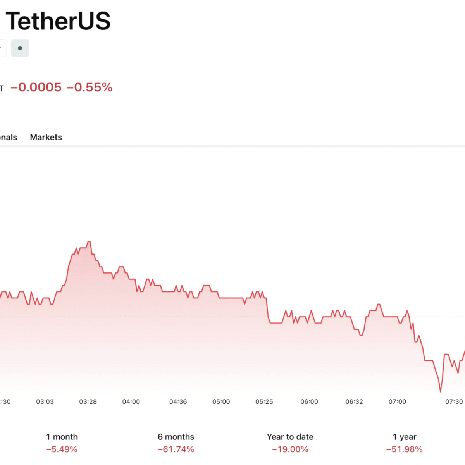
Task: Click the sharp price drop near 05:25
Action: 267,309
